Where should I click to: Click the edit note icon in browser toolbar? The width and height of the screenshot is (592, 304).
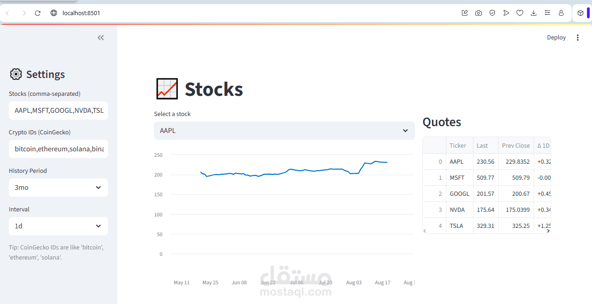[465, 13]
